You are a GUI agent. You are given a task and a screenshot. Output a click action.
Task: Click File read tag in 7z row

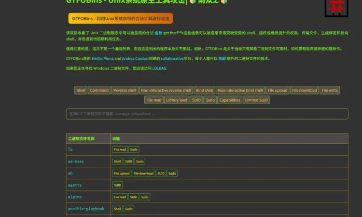pos(120,149)
